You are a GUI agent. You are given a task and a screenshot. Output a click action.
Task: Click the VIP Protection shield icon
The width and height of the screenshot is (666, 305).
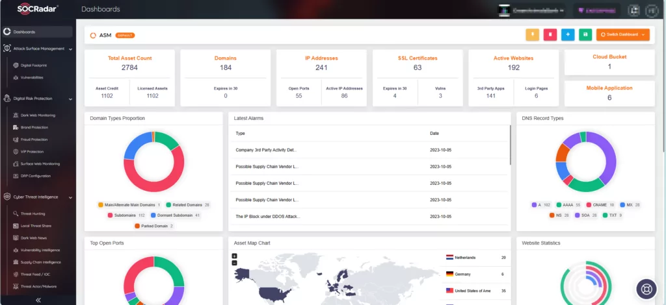click(x=16, y=152)
